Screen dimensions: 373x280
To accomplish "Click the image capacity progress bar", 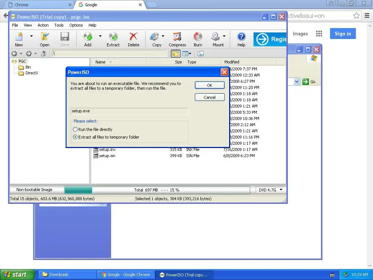I will [157, 190].
